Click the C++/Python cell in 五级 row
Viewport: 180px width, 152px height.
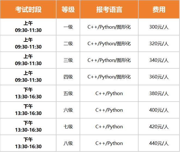(109, 93)
